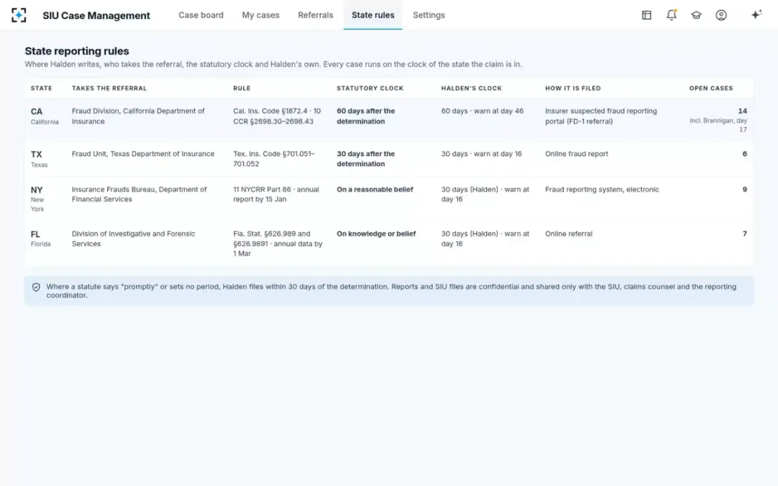Click 'Insurer suspected fraud reporting portal (FD-1 referral)'
Viewport: 778px width, 486px height.
[x=601, y=116]
